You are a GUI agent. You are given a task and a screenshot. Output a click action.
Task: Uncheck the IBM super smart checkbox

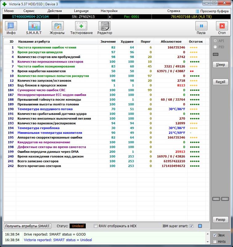tap(191, 226)
